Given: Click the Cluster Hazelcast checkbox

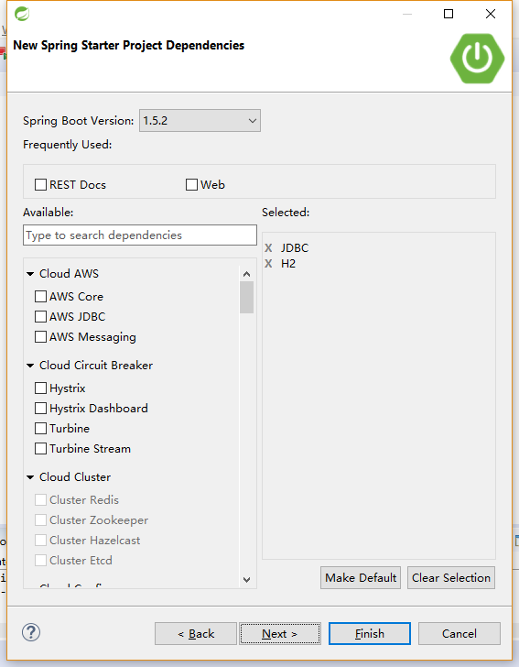Looking at the screenshot, I should point(41,541).
